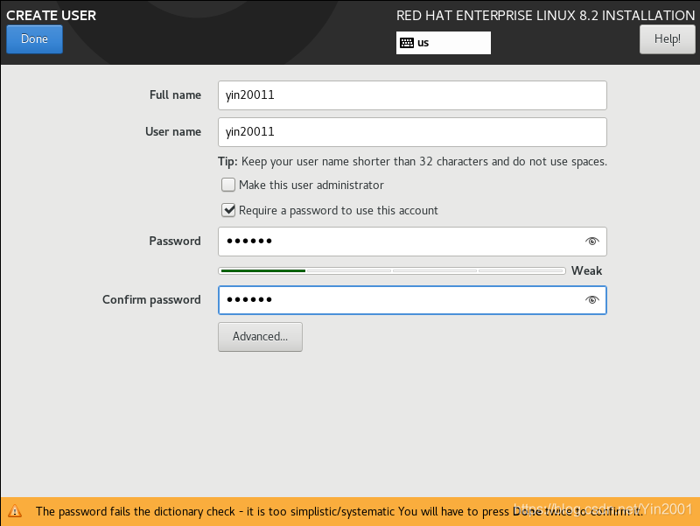Click the Make this user administrator label

pos(311,185)
